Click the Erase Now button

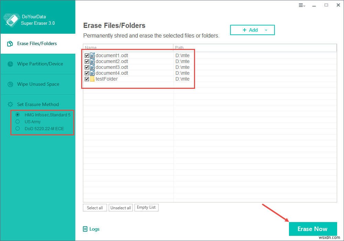[312, 229]
